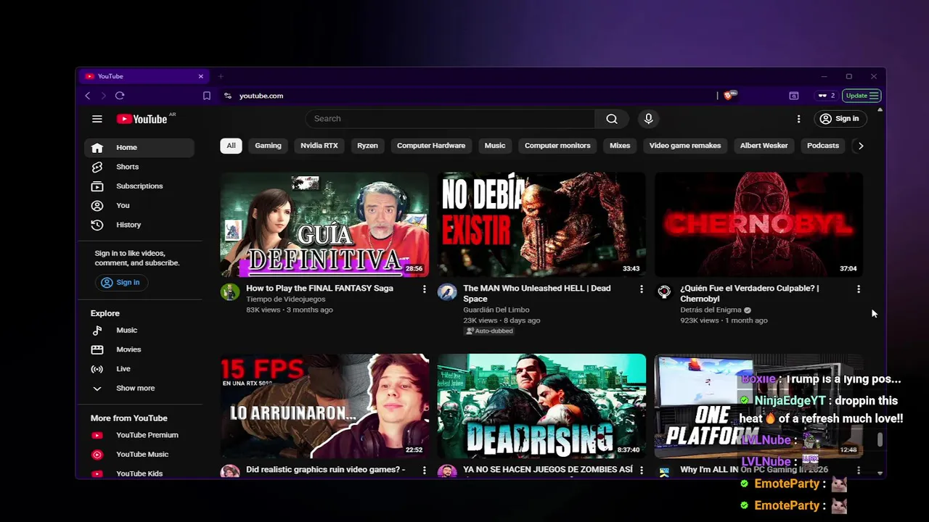Image resolution: width=929 pixels, height=522 pixels.
Task: Open the YouTube settings three-dot menu
Action: [798, 119]
